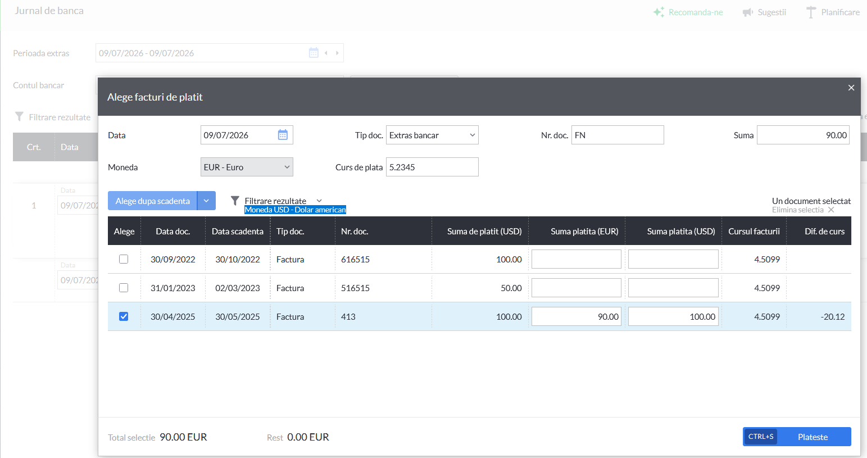Screen dimensions: 867x458
Task: Click document date 31/01/2023 cell
Action: [x=173, y=288]
